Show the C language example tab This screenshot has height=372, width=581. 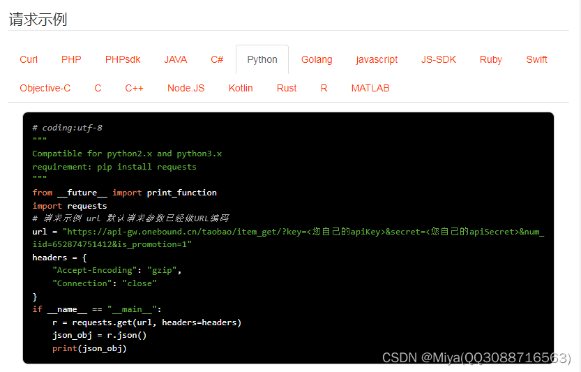point(98,88)
